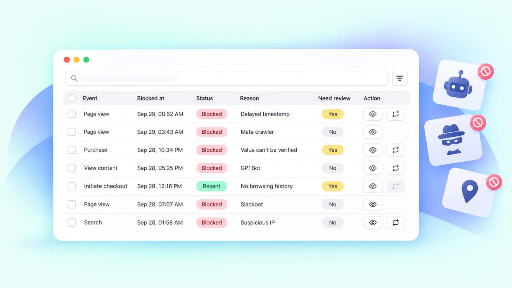View the Suspicious IP event details

tap(373, 222)
